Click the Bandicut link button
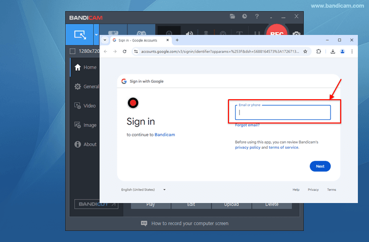369x242 pixels. pyautogui.click(x=96, y=204)
